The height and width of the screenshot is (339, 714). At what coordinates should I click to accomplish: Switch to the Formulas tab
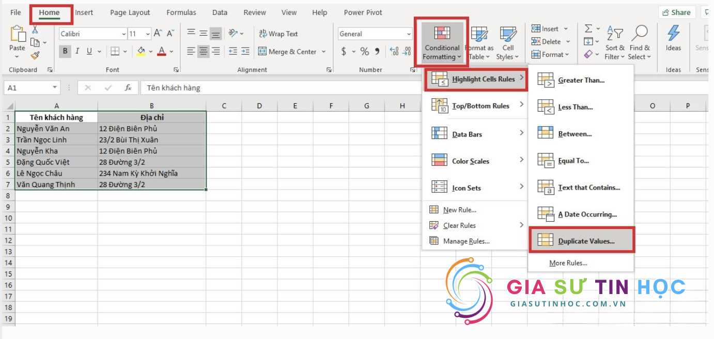[x=181, y=12]
